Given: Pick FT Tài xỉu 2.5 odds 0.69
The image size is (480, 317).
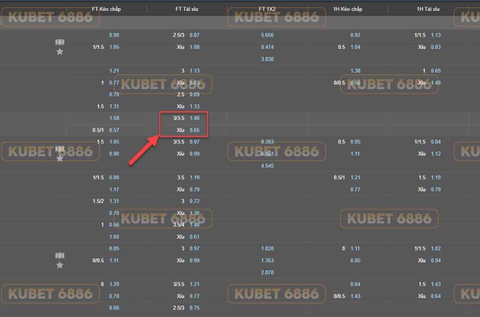Looking at the screenshot, I should tap(195, 95).
